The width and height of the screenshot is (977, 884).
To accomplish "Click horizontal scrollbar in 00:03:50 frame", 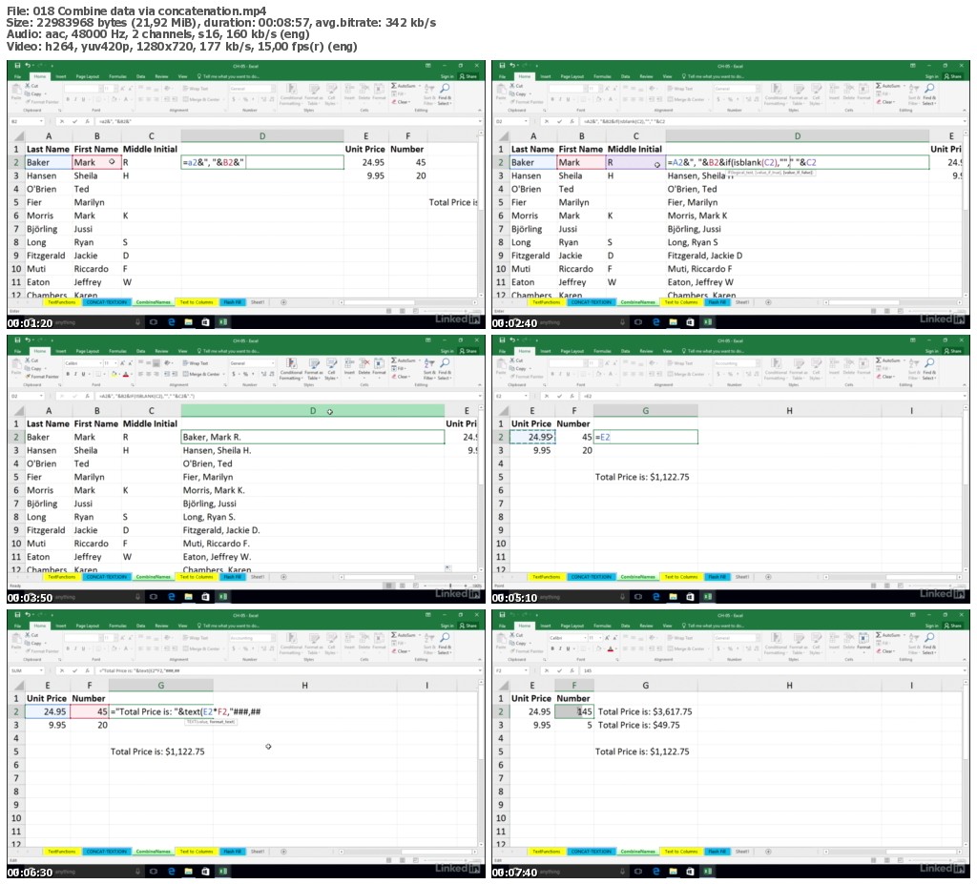I will click(x=408, y=577).
